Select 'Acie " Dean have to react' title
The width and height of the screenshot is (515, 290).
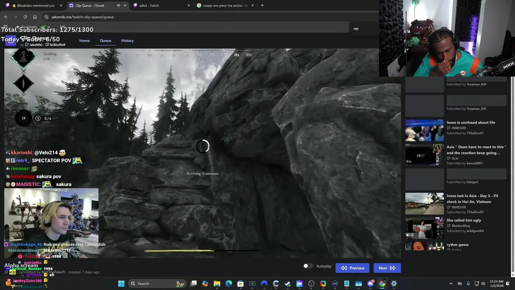pyautogui.click(x=476, y=150)
